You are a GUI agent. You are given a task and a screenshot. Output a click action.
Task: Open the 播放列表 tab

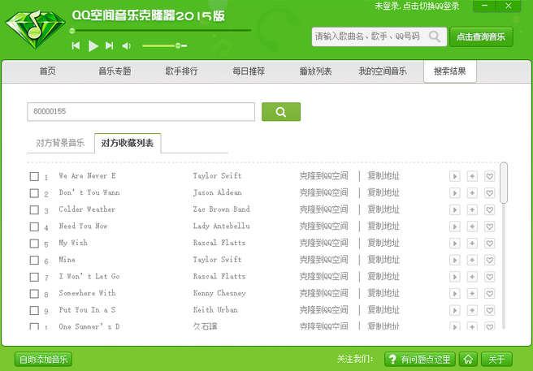(315, 71)
